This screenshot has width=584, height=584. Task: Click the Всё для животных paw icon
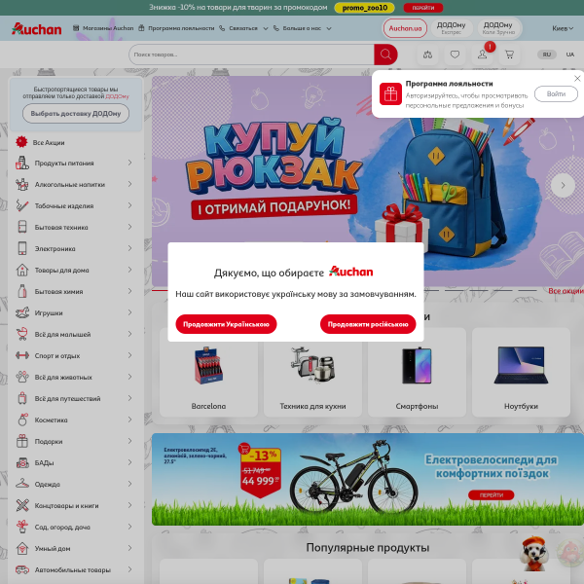pyautogui.click(x=22, y=377)
